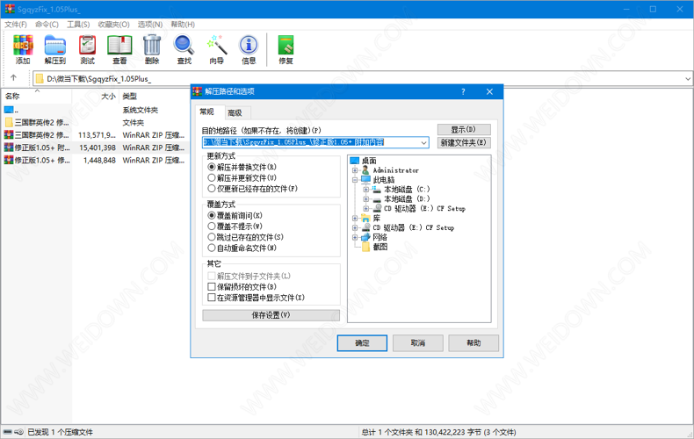Click the 显示(D) button

(x=464, y=130)
